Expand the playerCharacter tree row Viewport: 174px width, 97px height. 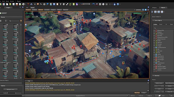coord(154,39)
